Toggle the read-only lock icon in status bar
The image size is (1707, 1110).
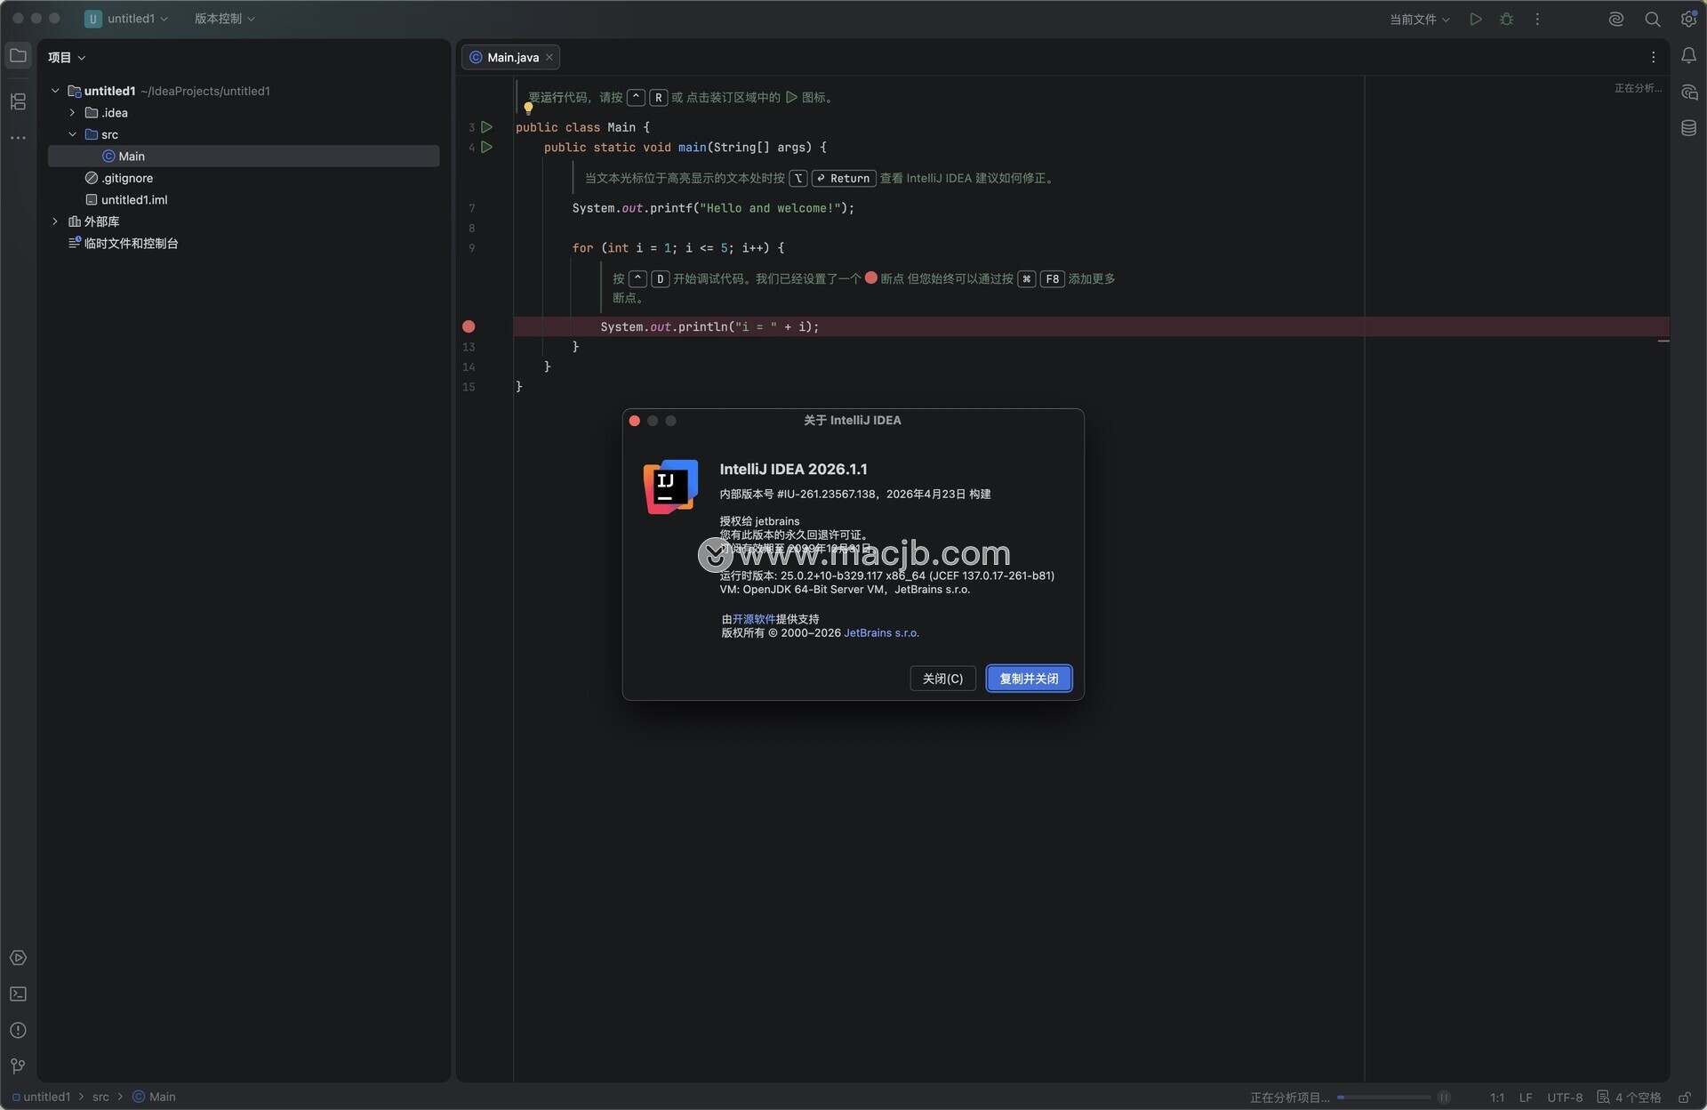(1684, 1098)
